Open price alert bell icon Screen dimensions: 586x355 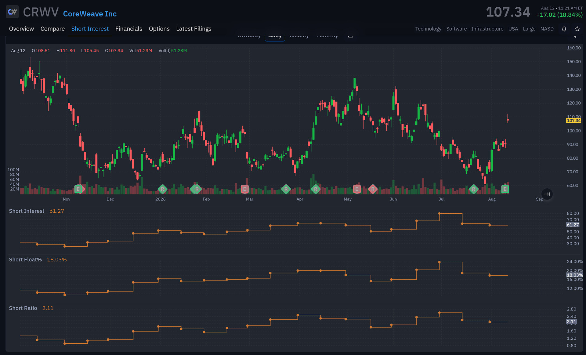click(x=564, y=29)
